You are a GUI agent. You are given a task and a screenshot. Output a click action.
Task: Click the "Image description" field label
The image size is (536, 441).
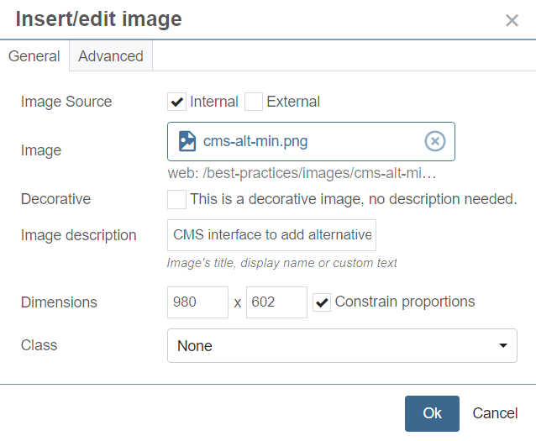coord(79,235)
